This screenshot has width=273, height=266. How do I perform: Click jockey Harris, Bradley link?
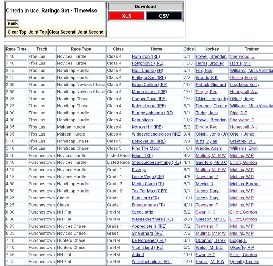tap(210, 63)
